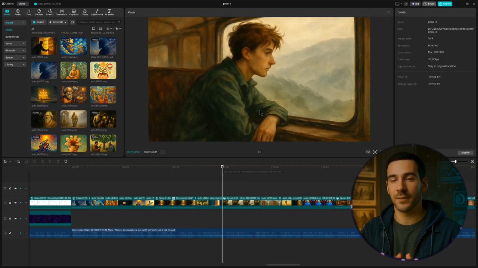Switch to the Effects panel
Screen dimensions: 478x268
(50, 12)
